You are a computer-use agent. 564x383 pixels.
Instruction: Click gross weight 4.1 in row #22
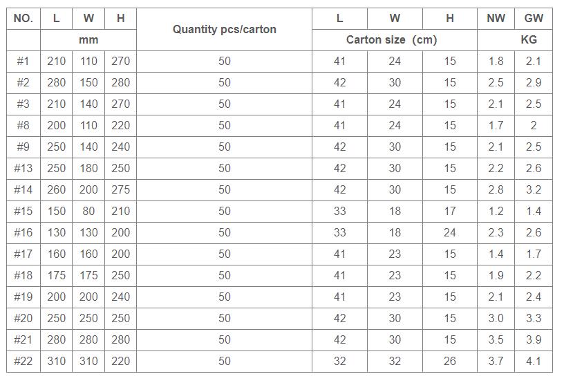(534, 361)
